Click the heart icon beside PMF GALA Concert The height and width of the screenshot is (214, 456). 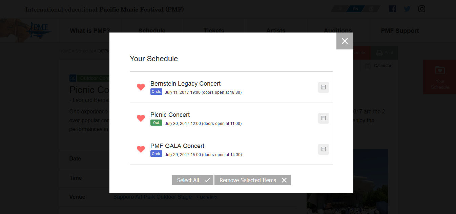[141, 149]
